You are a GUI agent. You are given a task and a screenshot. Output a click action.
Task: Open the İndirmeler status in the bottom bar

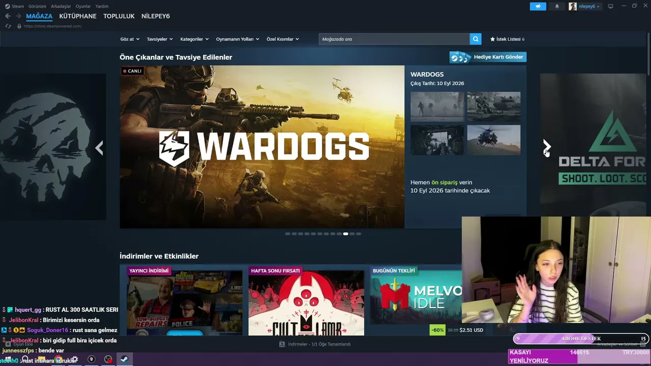(319, 344)
